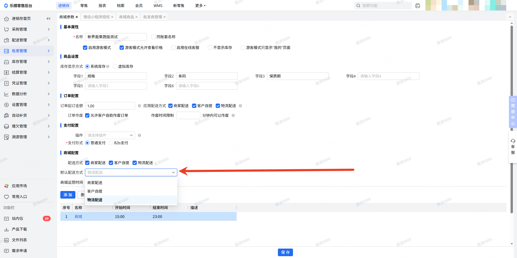Click the 产品下载 download icon
Viewport: 517px width, 258px height.
tap(6, 229)
